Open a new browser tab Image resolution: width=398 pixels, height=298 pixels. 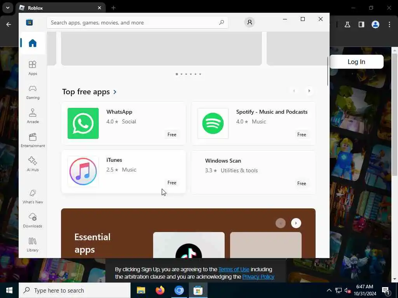pos(113,8)
